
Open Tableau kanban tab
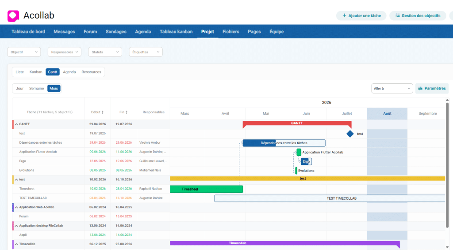click(x=176, y=32)
